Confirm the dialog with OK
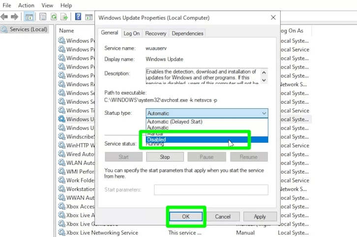The height and width of the screenshot is (237, 357). tap(186, 216)
